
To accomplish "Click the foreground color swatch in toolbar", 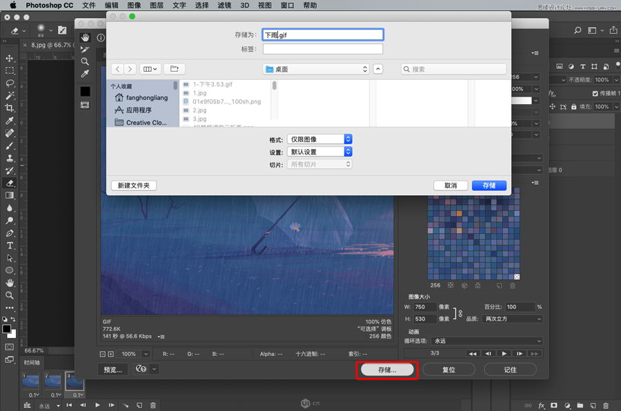I will coord(6,329).
